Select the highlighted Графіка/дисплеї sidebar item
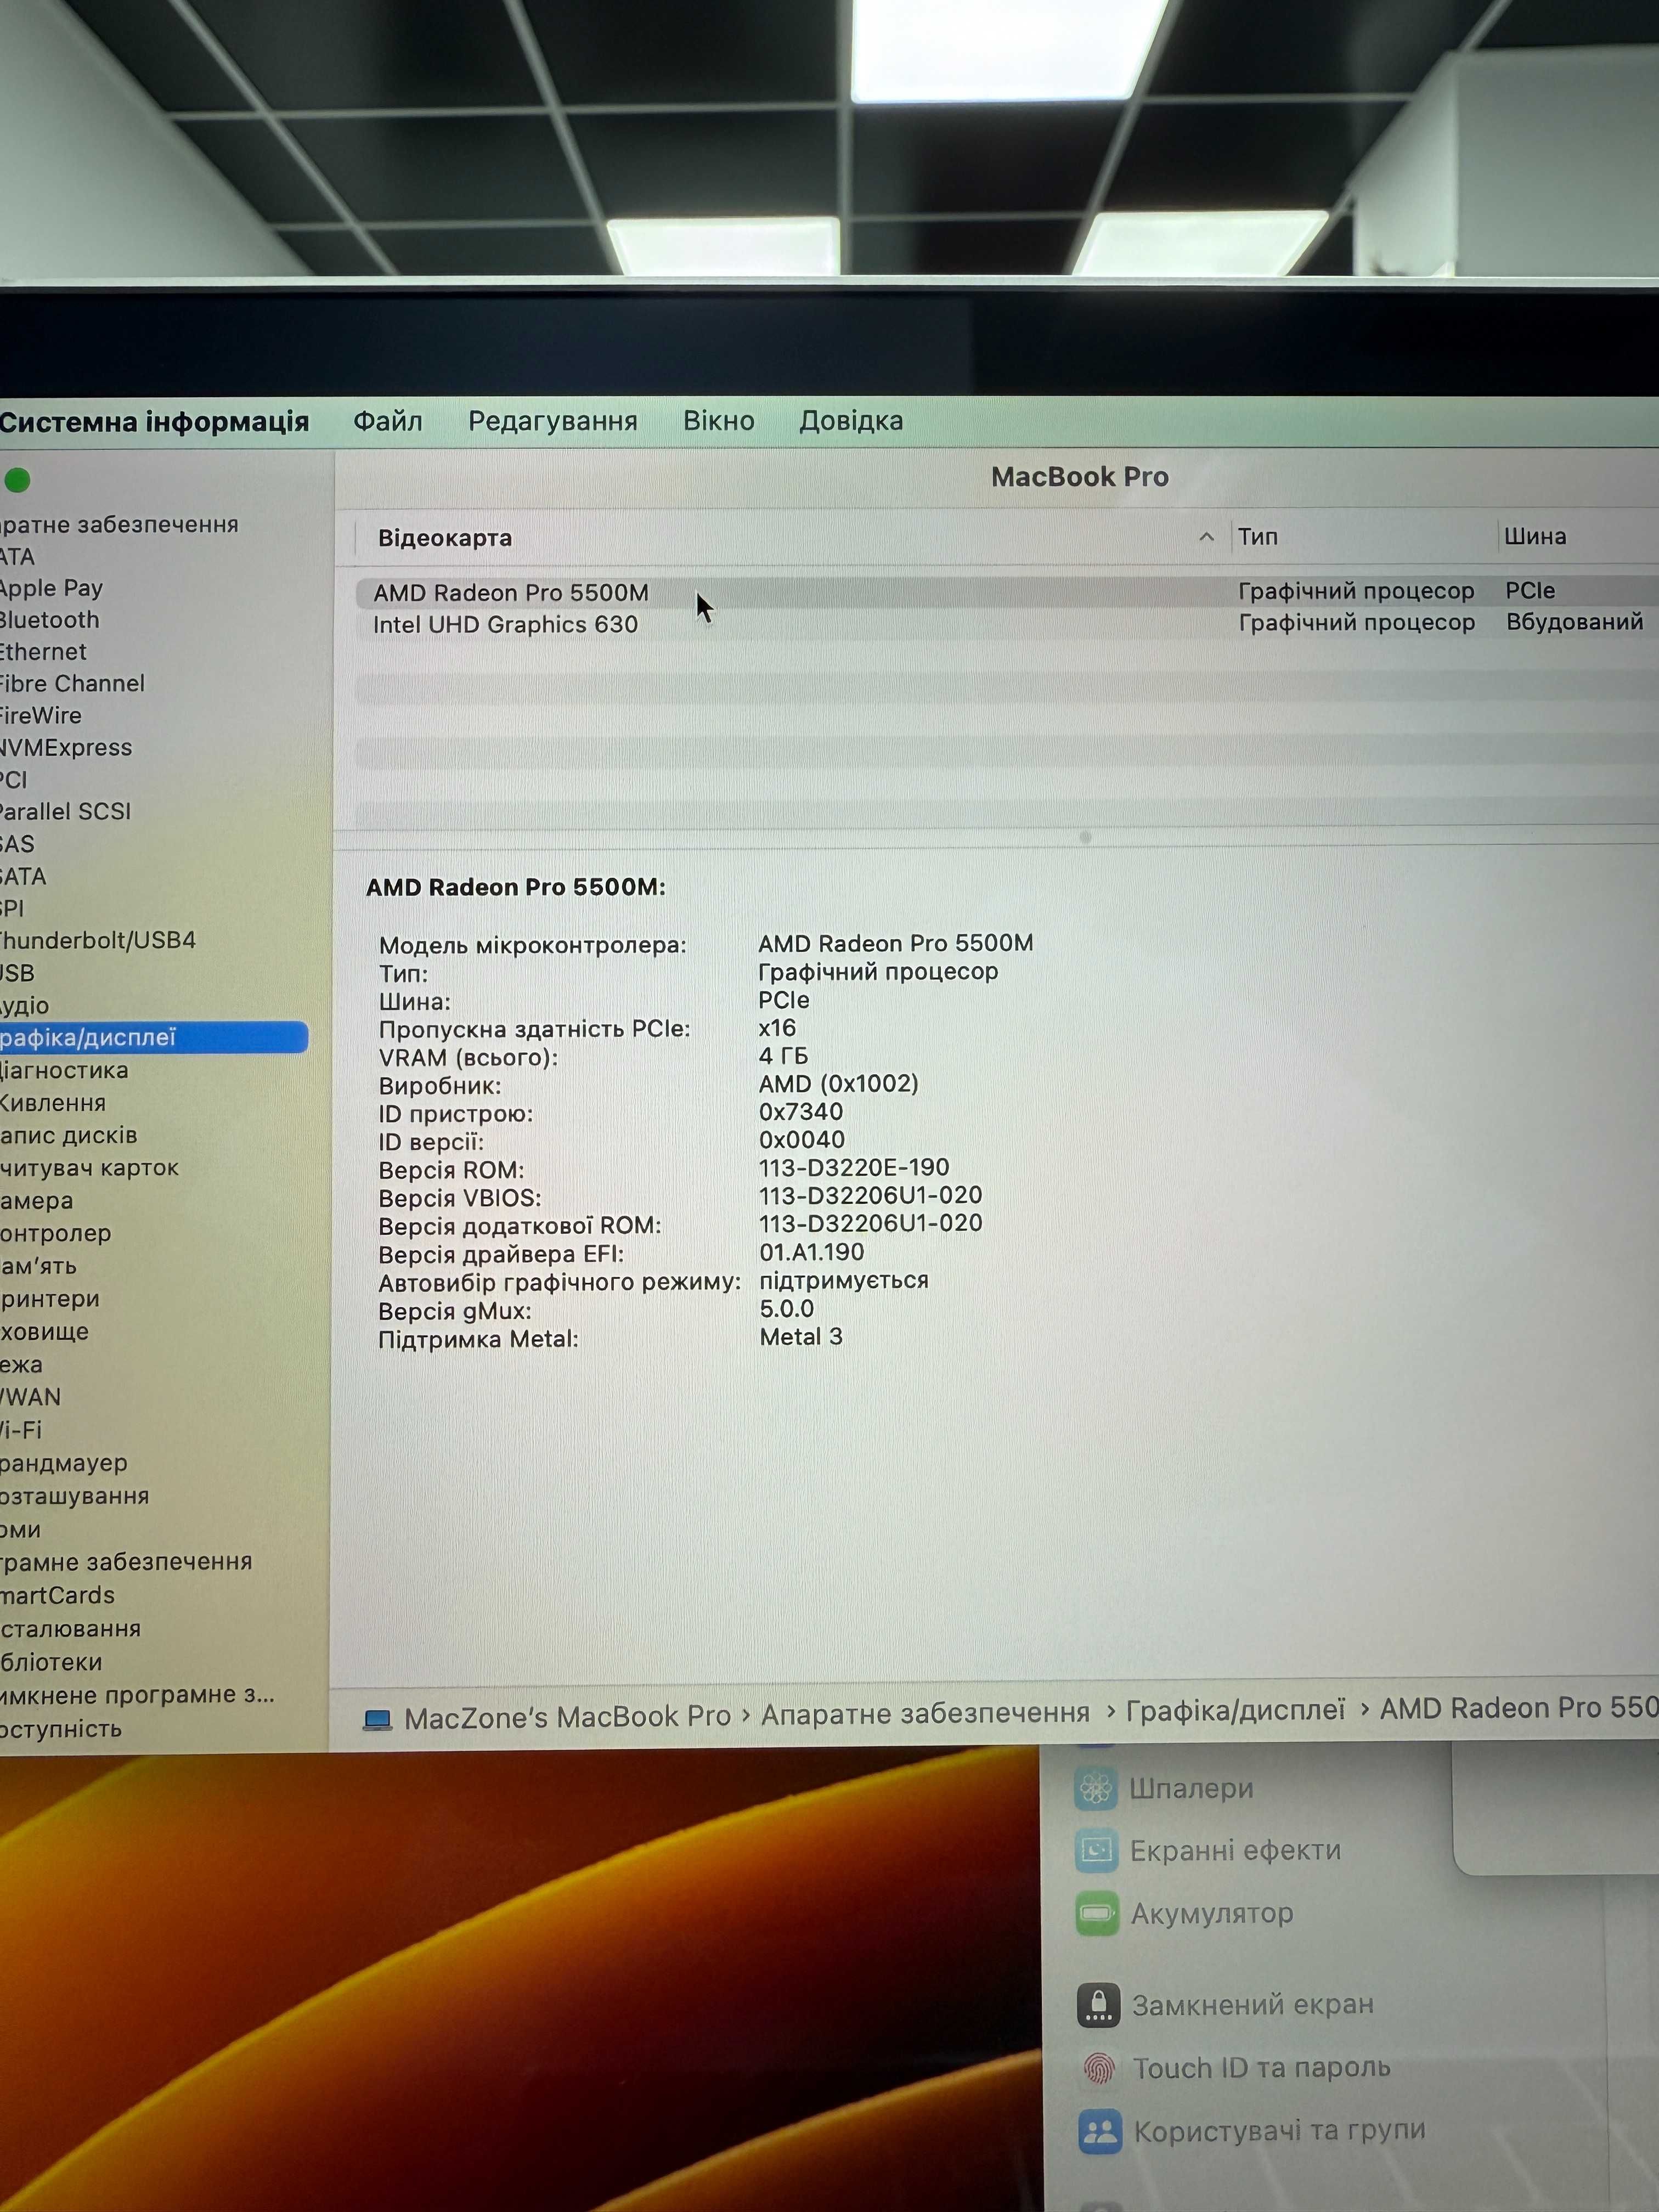 click(x=153, y=1038)
